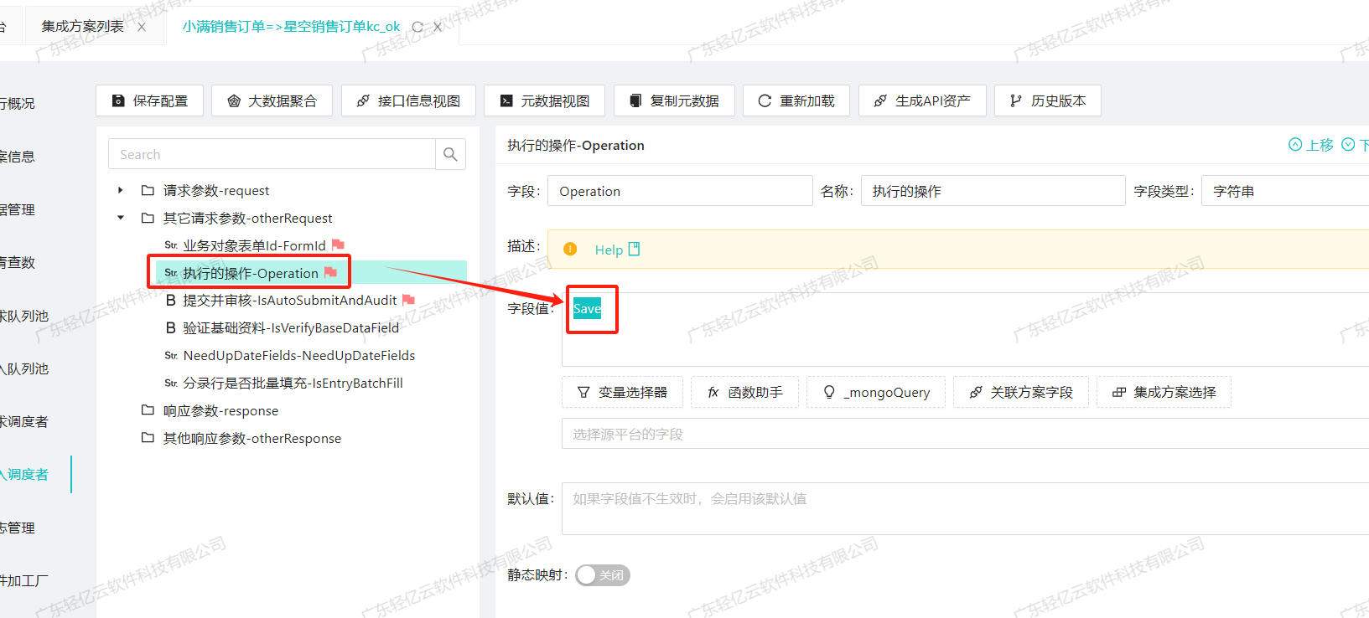Click the 关联方案字段 button
1369x618 pixels.
[x=1020, y=392]
